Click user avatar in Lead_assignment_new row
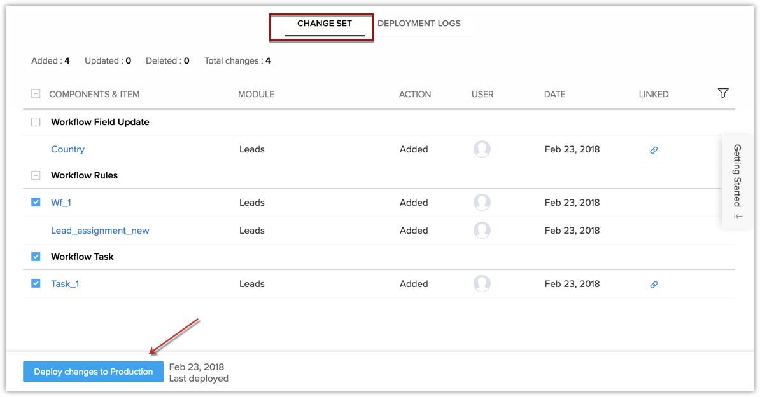This screenshot has height=397, width=760. click(x=482, y=231)
